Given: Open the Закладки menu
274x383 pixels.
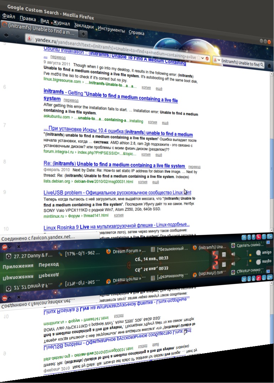Looking at the screenshot, I should (84, 26).
